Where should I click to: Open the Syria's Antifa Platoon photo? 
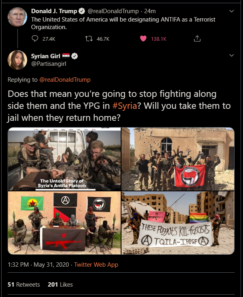(x=64, y=159)
